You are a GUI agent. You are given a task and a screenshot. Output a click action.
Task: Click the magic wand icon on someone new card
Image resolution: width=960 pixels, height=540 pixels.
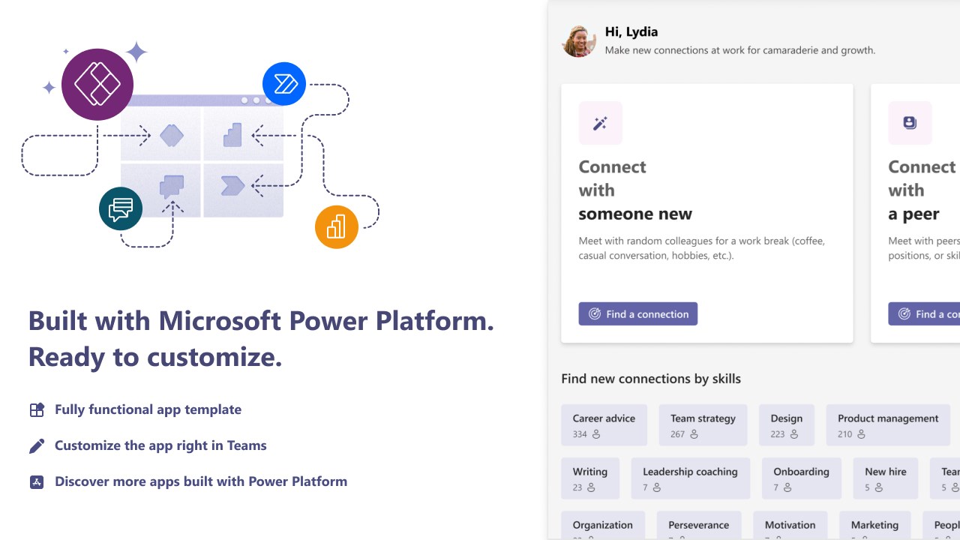(x=600, y=123)
